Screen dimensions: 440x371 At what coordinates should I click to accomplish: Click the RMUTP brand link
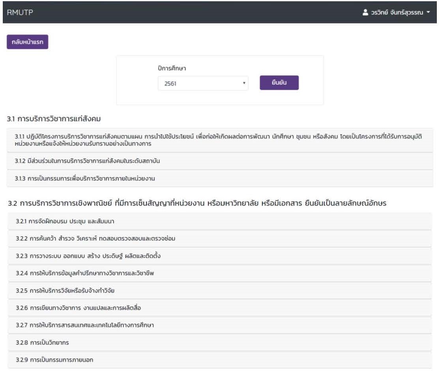click(20, 12)
